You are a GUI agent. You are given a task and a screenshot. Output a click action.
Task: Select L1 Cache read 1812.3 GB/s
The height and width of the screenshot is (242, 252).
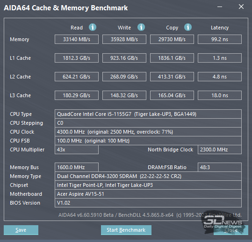click(77, 58)
